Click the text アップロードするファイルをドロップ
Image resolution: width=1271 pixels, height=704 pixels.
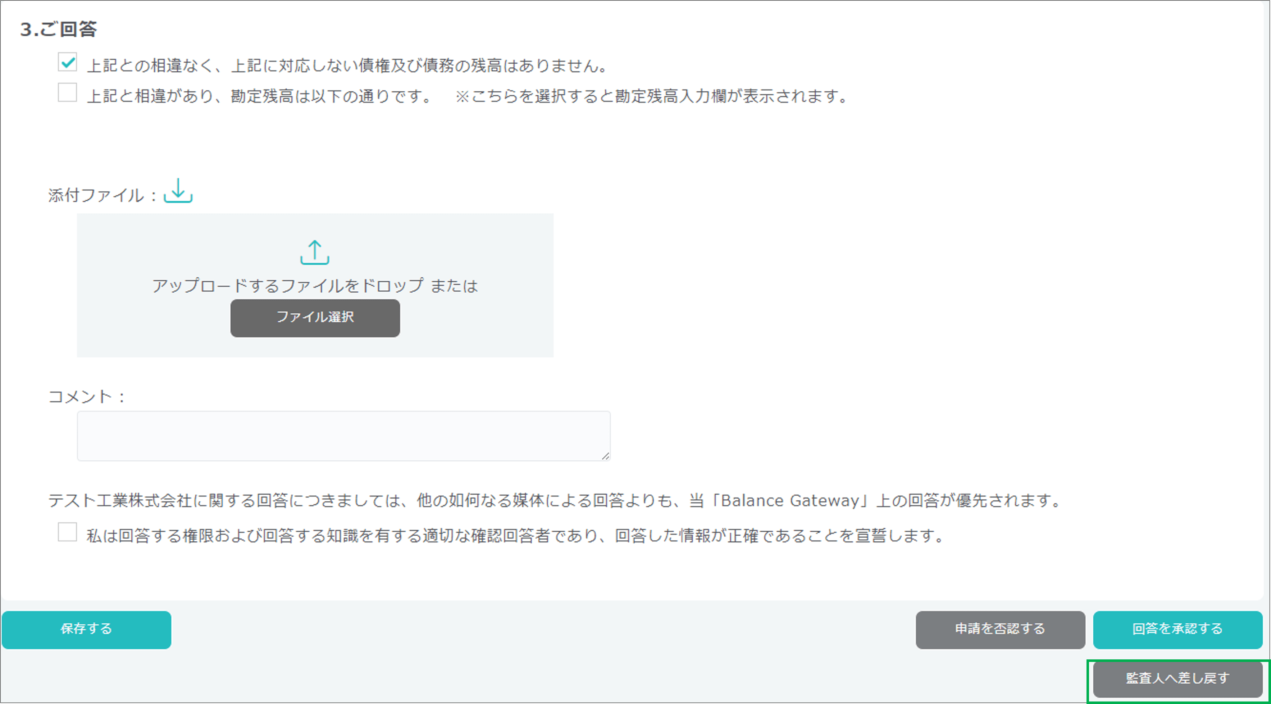pos(288,285)
